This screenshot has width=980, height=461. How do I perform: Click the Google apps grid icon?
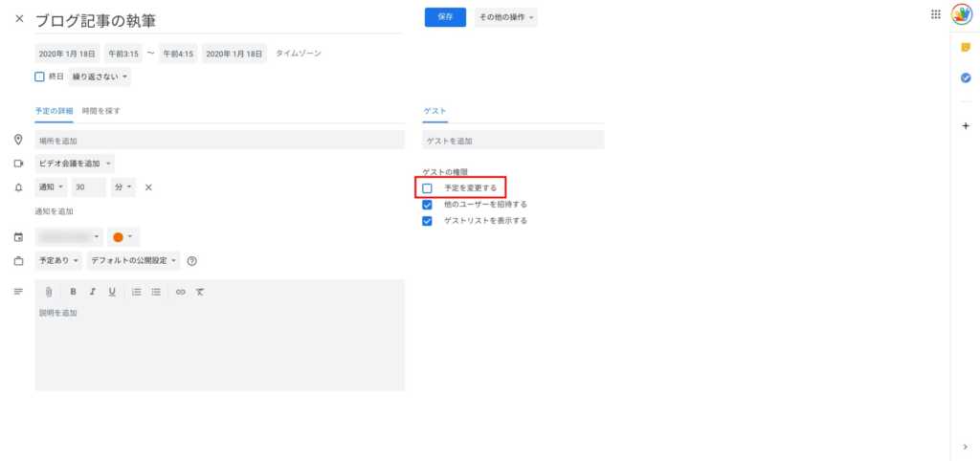coord(935,15)
